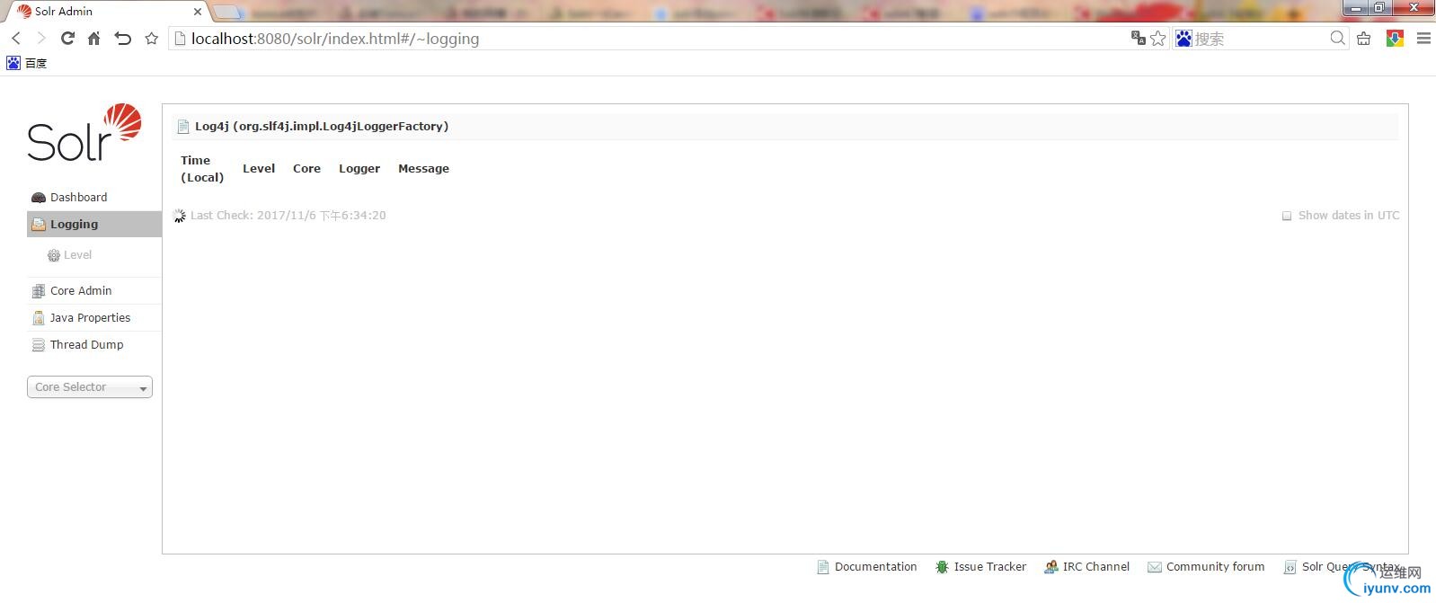Click the Community forum envelope icon

click(1154, 567)
